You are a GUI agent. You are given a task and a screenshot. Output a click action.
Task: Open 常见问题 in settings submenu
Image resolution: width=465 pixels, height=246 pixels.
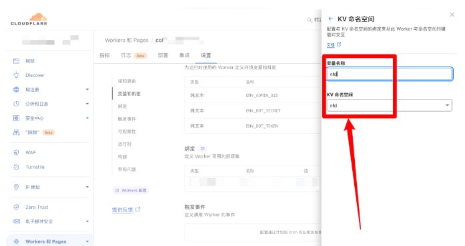127,170
